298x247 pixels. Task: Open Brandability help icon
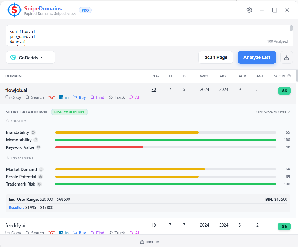[33, 132]
